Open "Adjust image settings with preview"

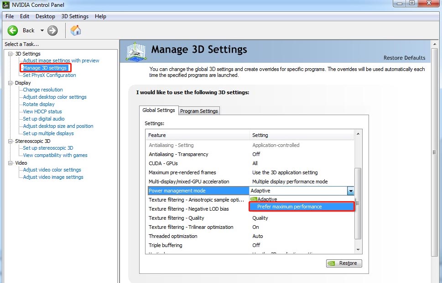[61, 60]
